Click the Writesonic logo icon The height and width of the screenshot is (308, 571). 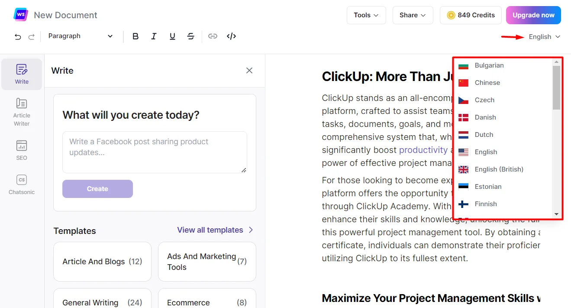coord(21,15)
